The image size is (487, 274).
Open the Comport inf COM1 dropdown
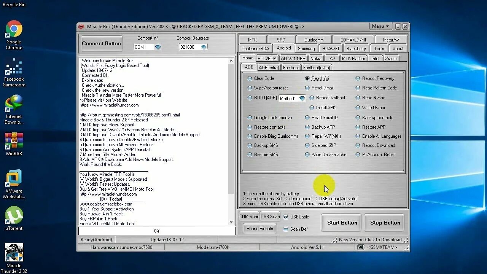[x=158, y=47]
